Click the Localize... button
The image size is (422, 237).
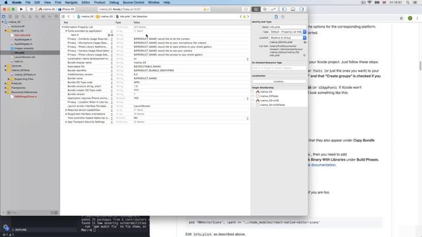pyautogui.click(x=279, y=82)
